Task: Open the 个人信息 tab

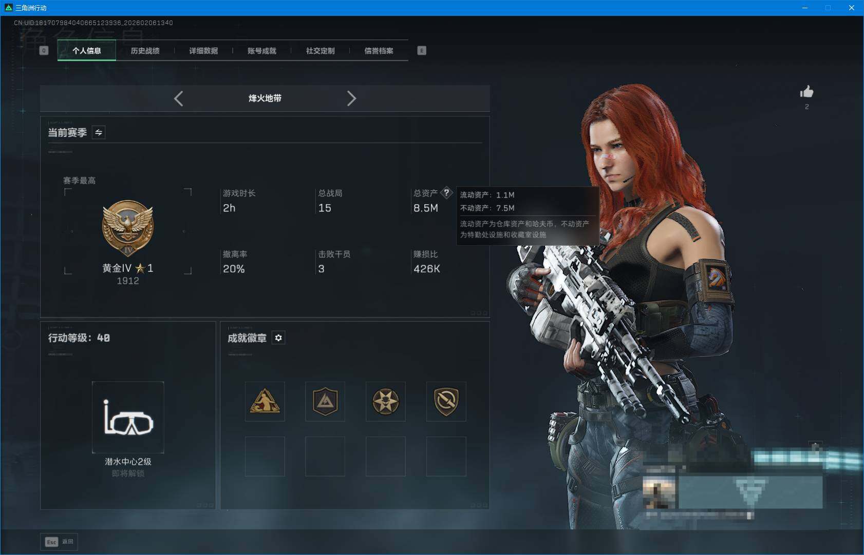Action: pyautogui.click(x=87, y=51)
